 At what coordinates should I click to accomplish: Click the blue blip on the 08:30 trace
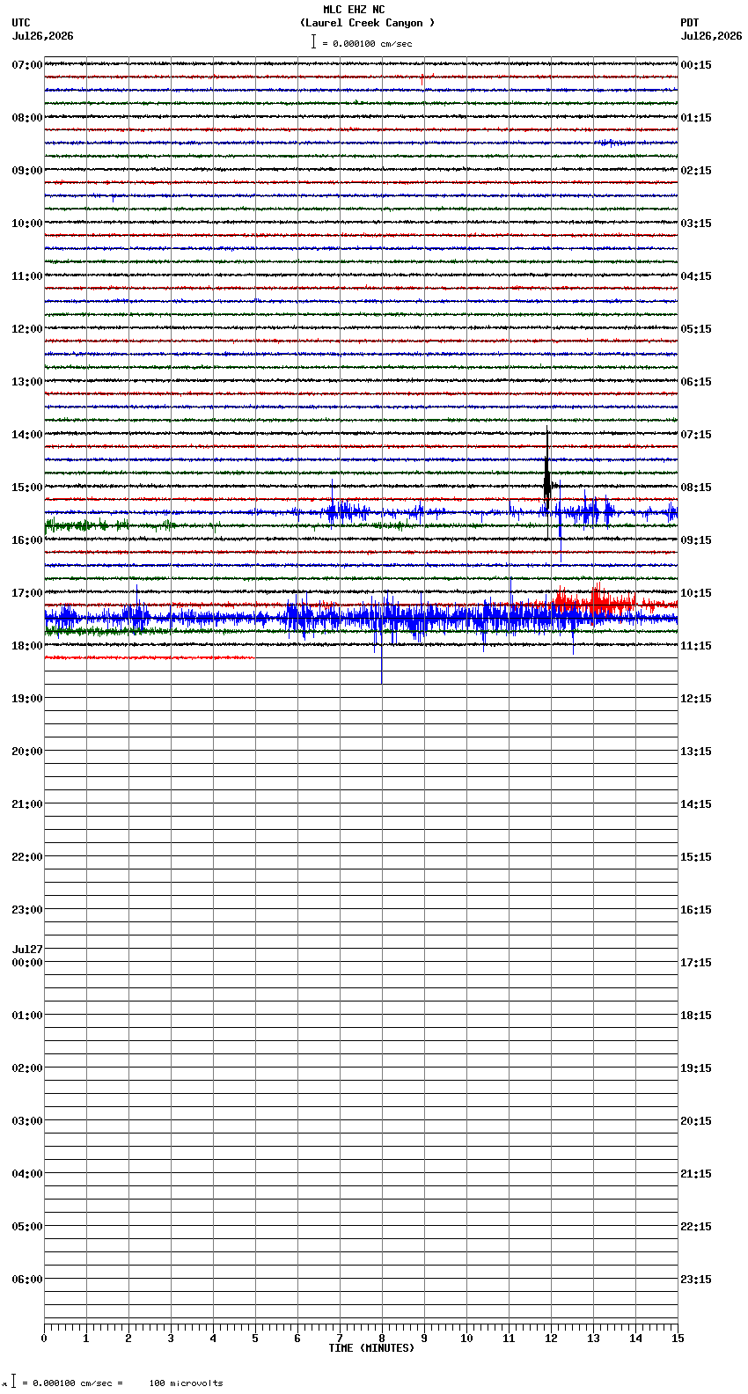(x=613, y=143)
